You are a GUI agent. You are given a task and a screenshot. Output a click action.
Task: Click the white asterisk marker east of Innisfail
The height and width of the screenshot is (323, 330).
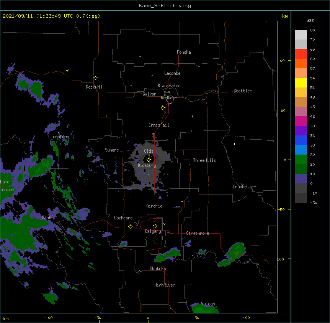point(192,117)
